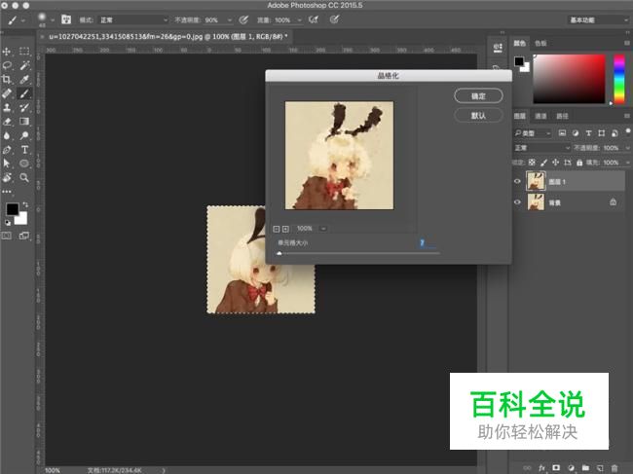Filter layers by smart objects
The image size is (633, 474).
pyautogui.click(x=614, y=132)
